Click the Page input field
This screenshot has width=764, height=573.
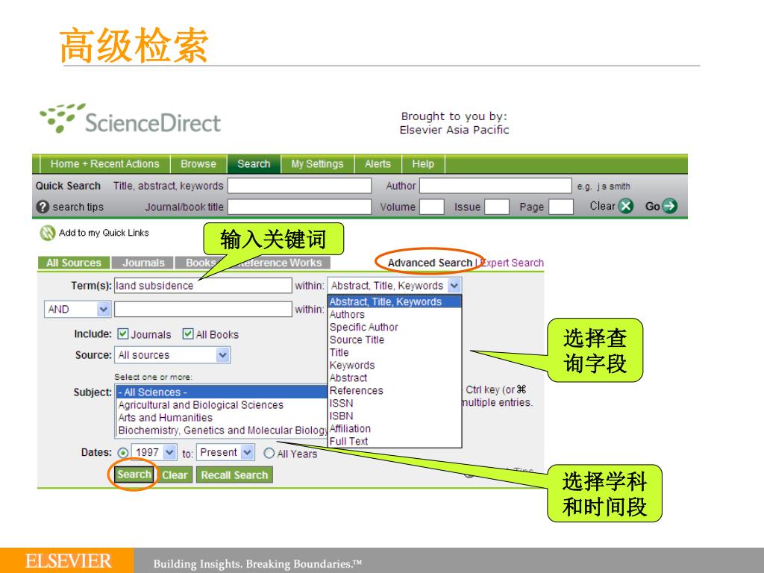click(561, 207)
